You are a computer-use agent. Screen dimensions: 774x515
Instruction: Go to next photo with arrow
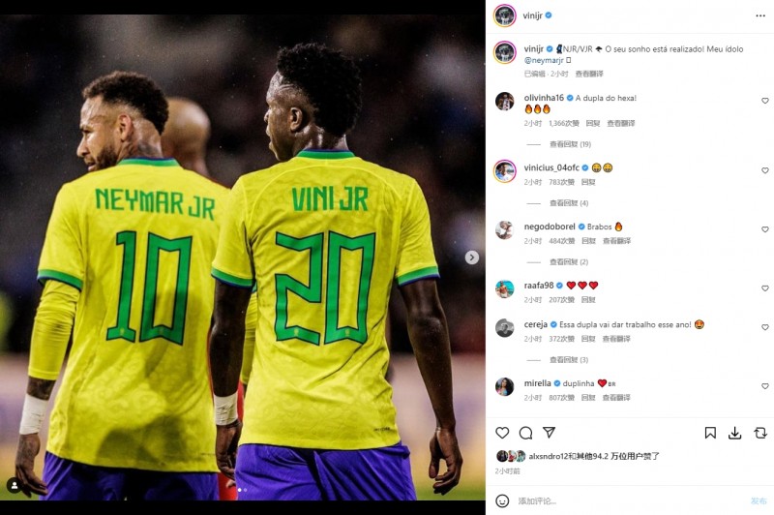click(x=472, y=257)
